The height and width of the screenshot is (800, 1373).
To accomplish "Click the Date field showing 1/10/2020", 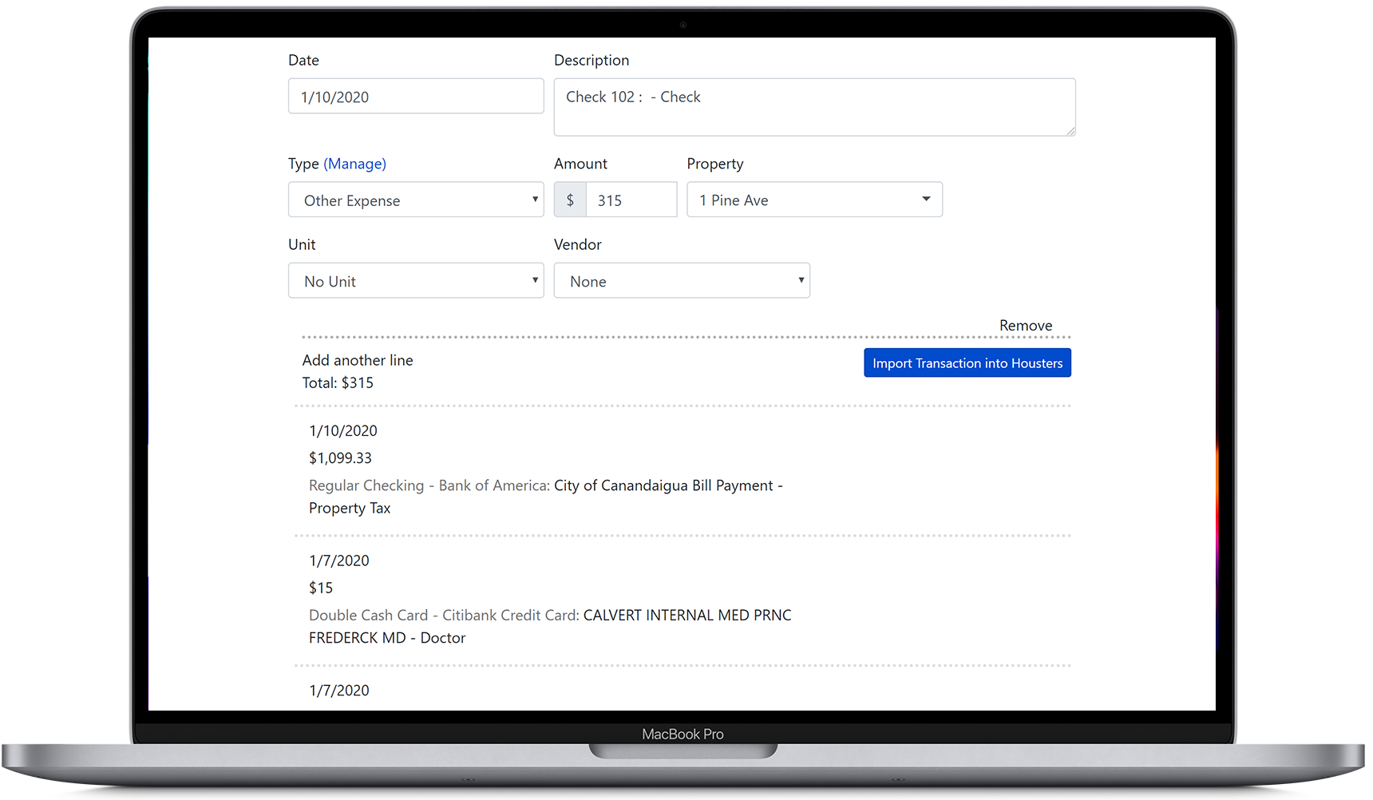I will tap(415, 96).
